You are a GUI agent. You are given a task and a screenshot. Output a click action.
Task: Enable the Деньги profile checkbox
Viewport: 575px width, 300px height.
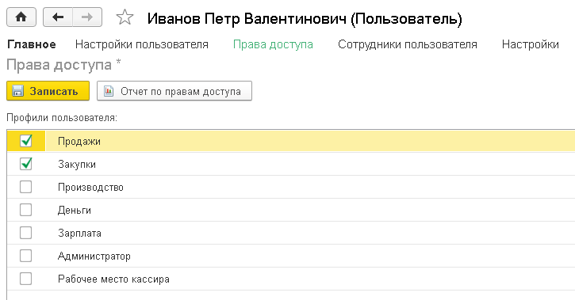coord(25,210)
